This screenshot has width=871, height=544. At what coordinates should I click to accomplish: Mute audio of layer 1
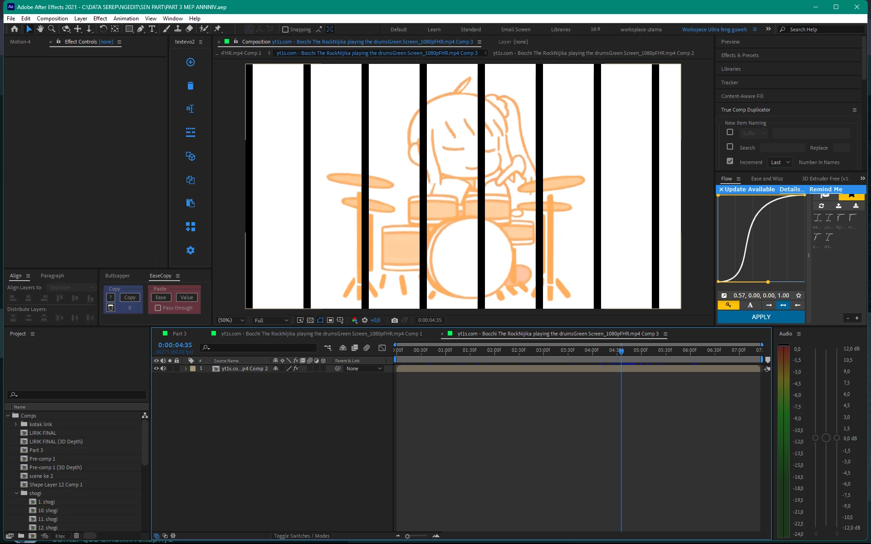[x=163, y=369]
